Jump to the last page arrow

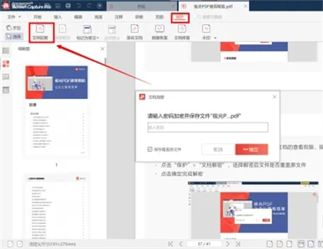tap(238, 244)
